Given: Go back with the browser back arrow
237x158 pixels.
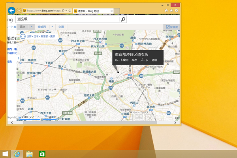Looking at the screenshot, I should pos(11,11).
